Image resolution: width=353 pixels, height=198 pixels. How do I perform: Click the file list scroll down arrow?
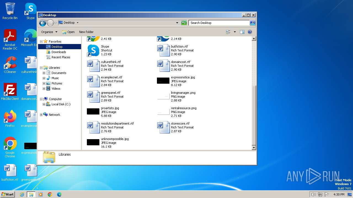254,148
